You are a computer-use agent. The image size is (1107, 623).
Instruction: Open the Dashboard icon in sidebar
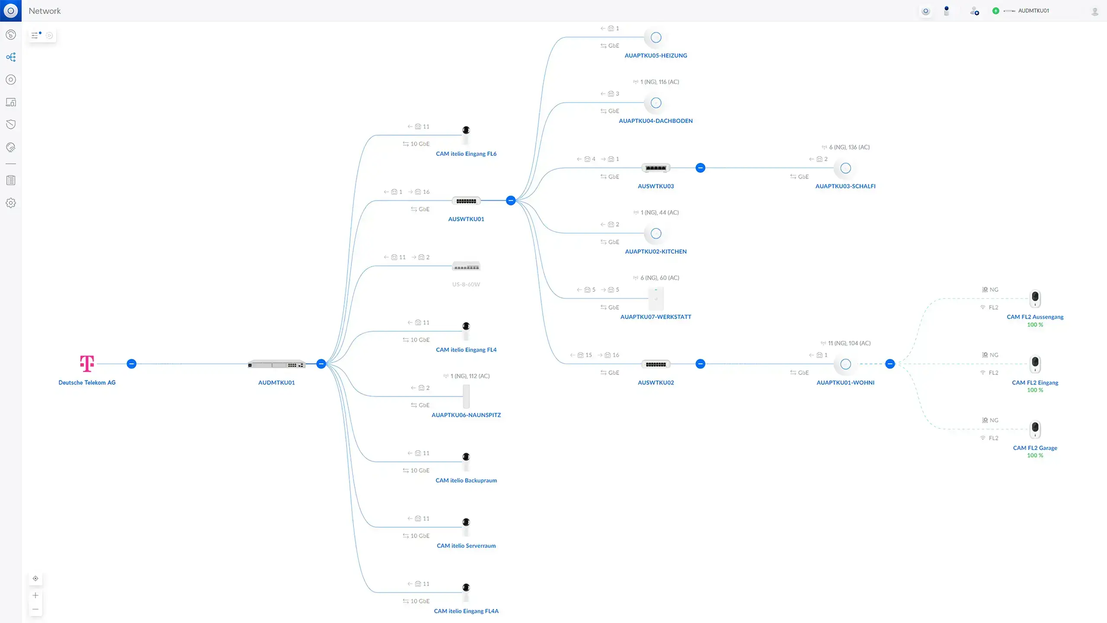click(x=11, y=35)
